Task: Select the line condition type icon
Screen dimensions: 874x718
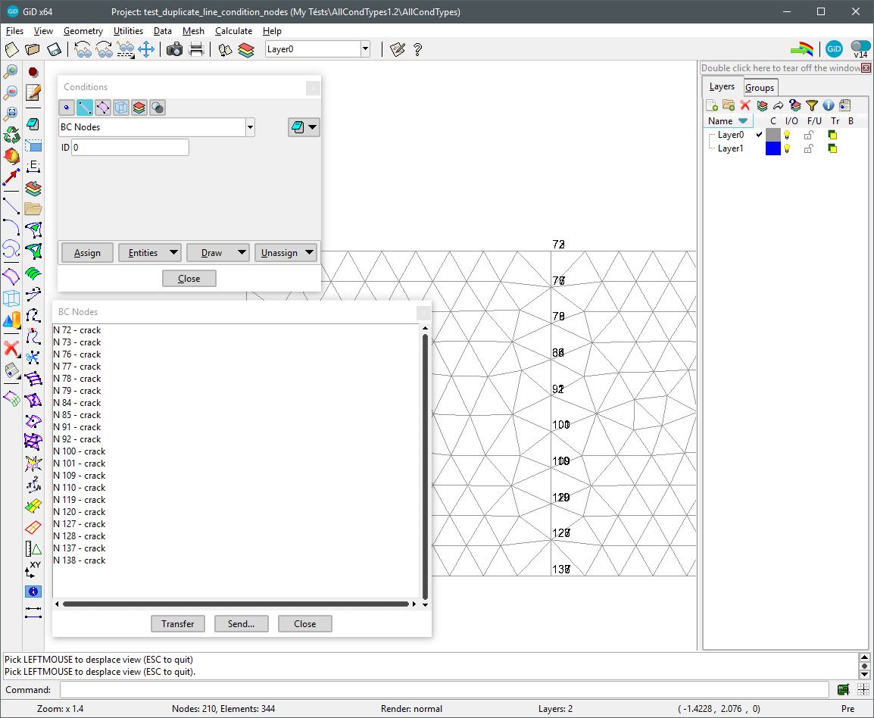Action: pos(85,108)
